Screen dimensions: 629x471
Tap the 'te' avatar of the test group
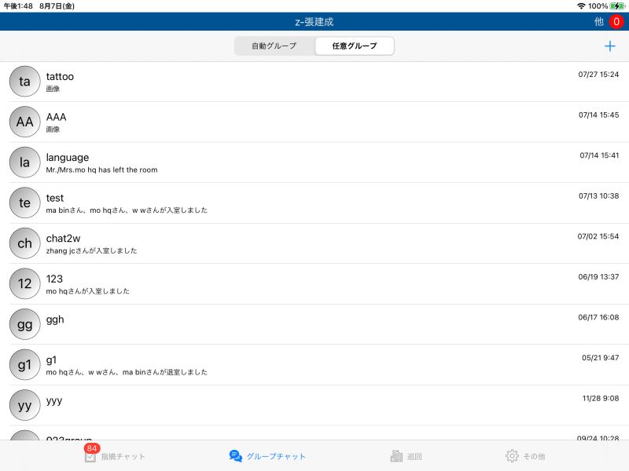(24, 203)
